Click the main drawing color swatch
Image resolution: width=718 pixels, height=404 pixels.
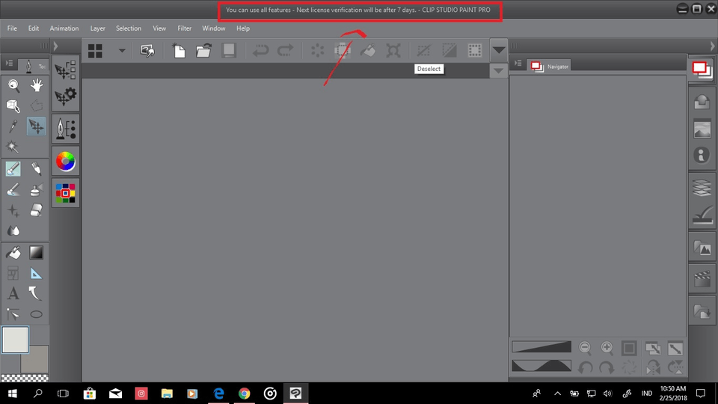[x=15, y=340]
